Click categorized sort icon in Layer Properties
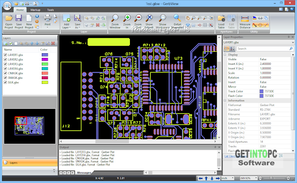Screen dimensions: 297x183 pyautogui.click(x=226, y=49)
